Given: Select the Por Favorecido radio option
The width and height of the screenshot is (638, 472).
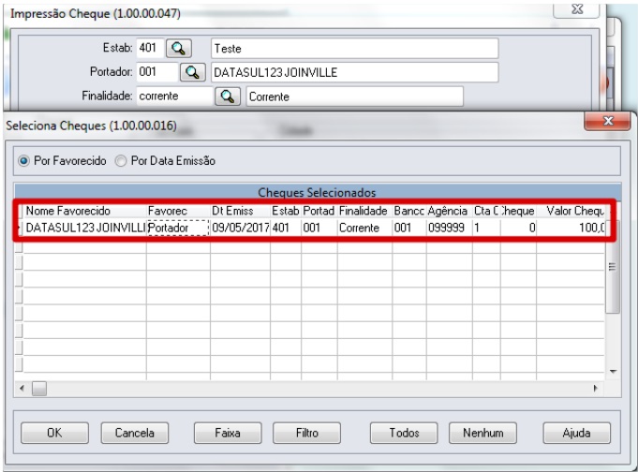Looking at the screenshot, I should point(62,161).
